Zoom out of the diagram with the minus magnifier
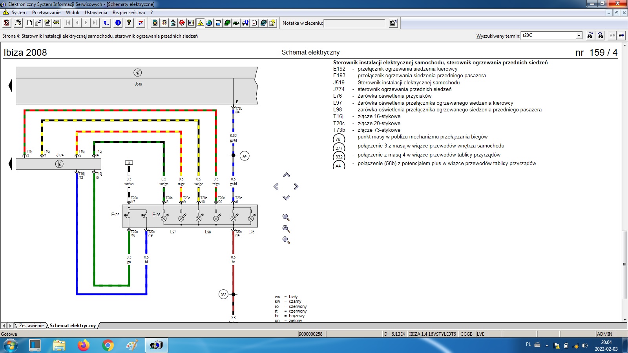This screenshot has width=628, height=353. click(x=286, y=240)
